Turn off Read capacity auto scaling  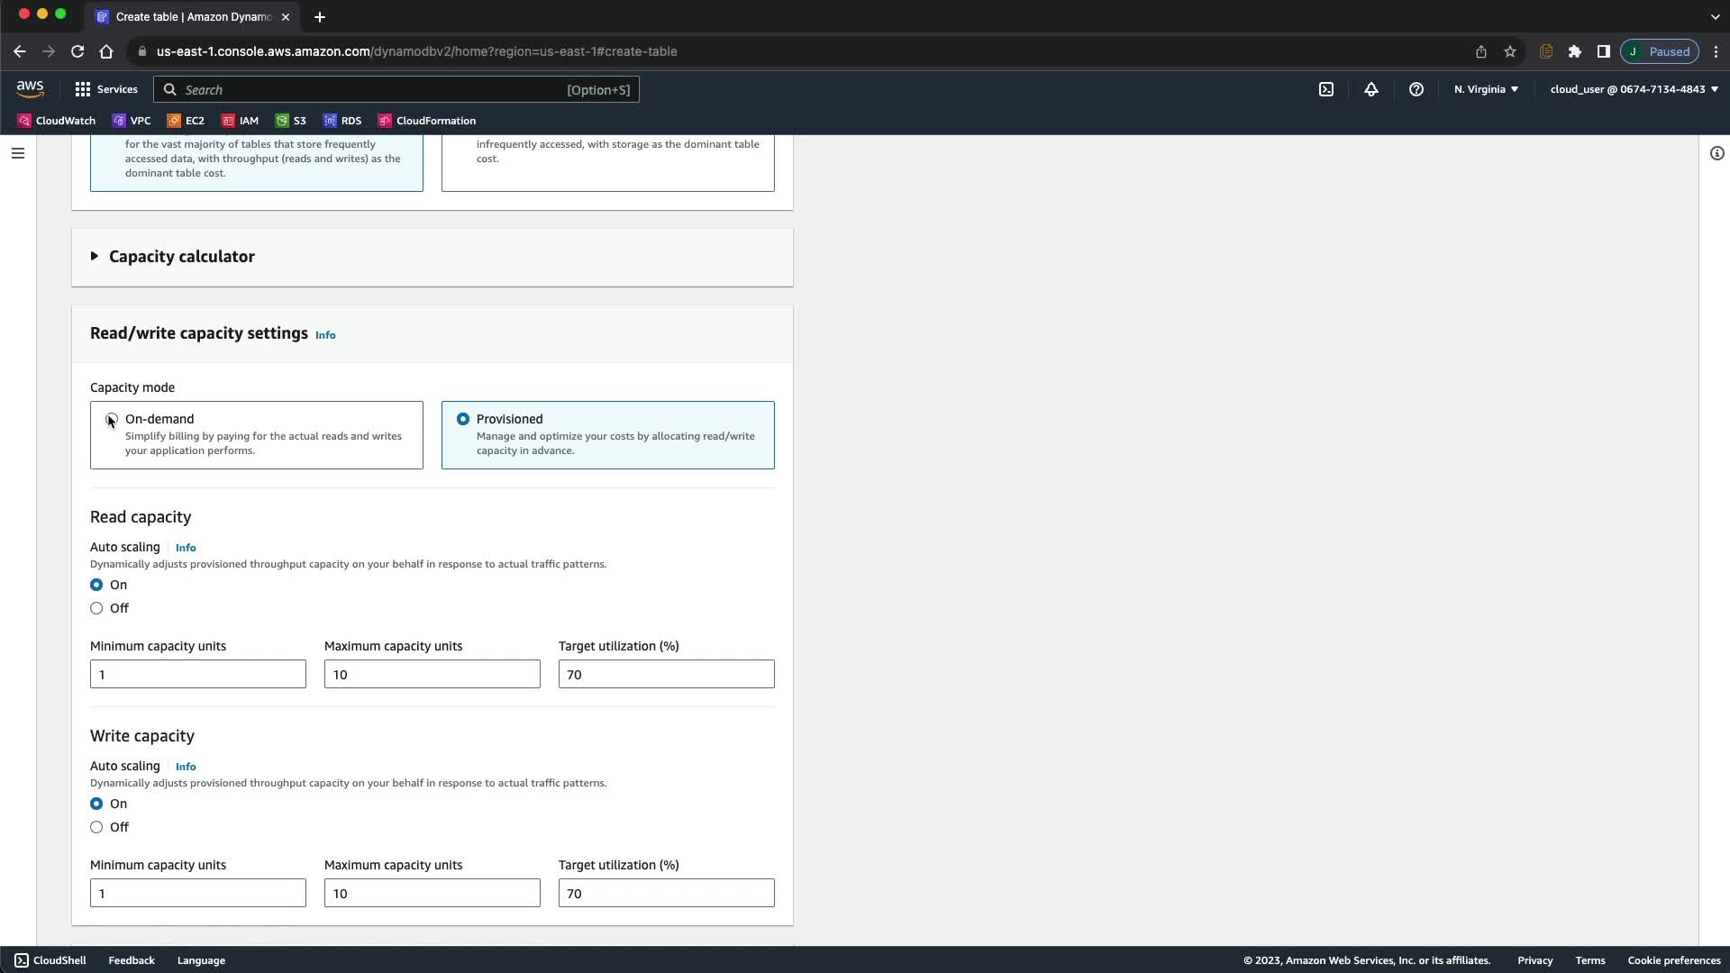pyautogui.click(x=96, y=608)
